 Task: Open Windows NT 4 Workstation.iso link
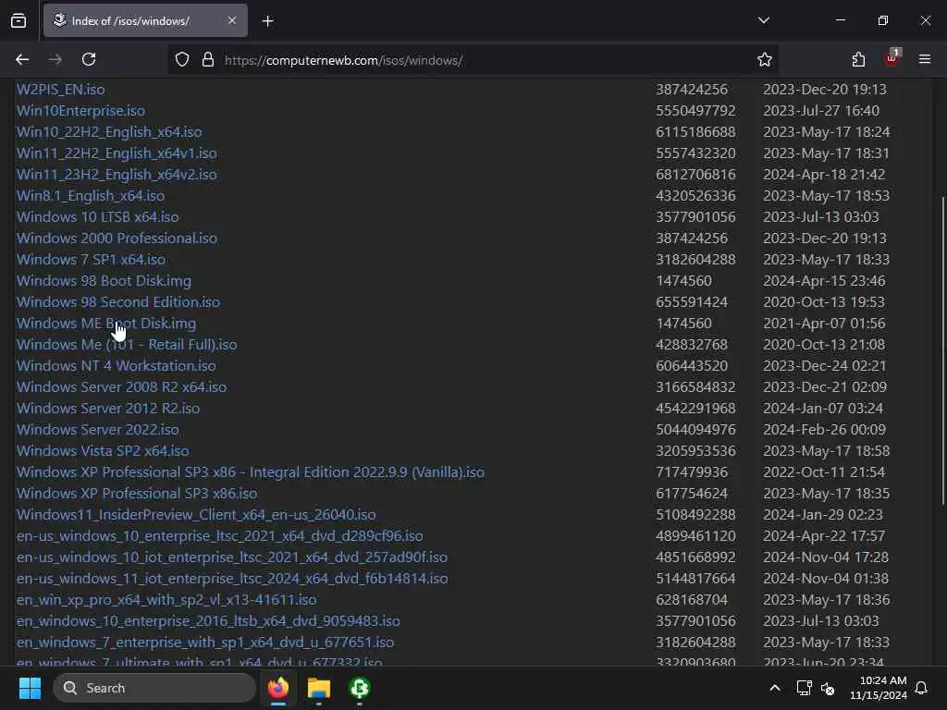coord(116,366)
